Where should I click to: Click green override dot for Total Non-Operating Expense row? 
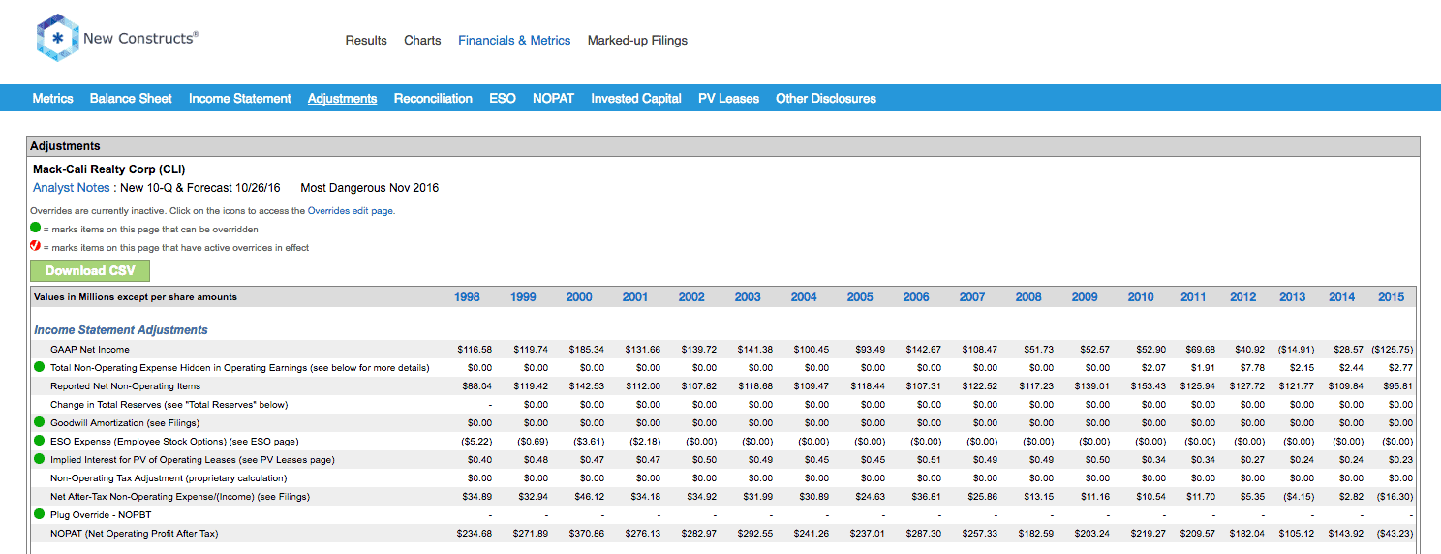point(39,367)
